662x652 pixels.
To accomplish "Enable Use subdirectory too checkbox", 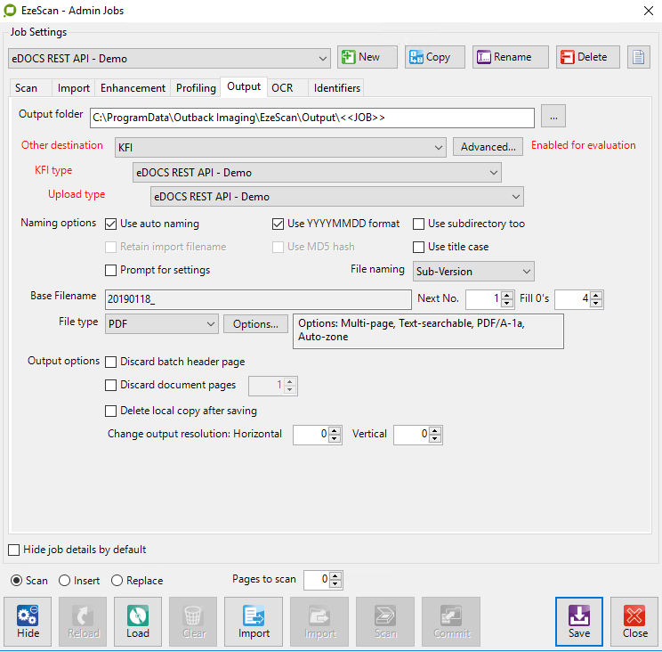I will [x=419, y=224].
